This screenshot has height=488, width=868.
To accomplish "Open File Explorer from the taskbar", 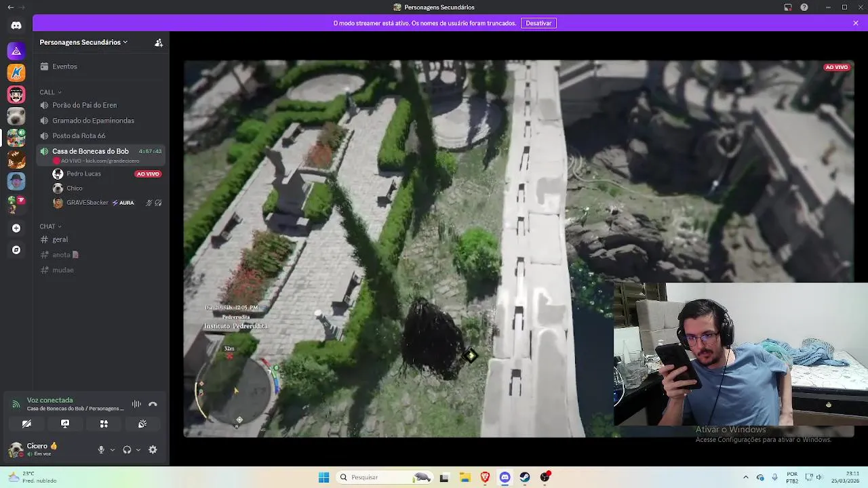I will (465, 477).
